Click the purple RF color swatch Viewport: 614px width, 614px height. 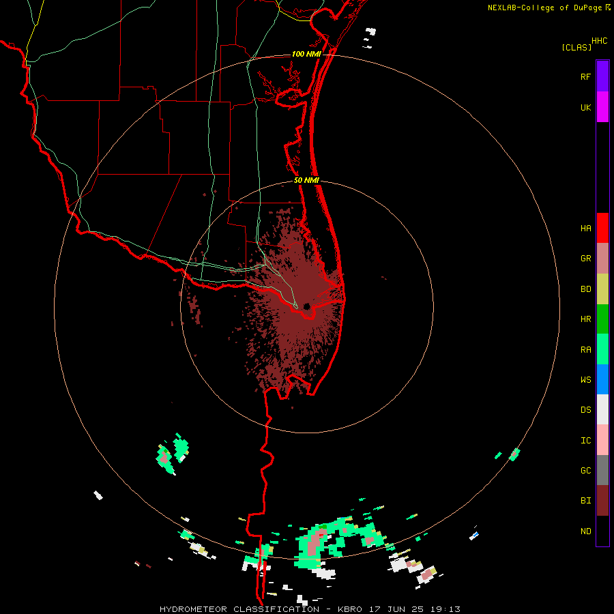(602, 76)
